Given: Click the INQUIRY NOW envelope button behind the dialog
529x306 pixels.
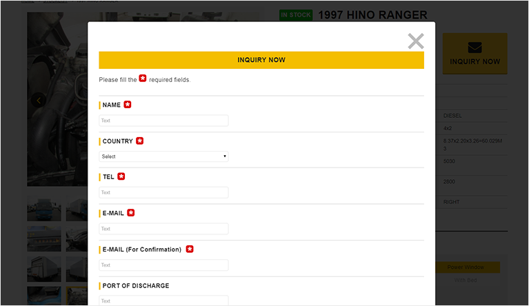Looking at the screenshot, I should (475, 54).
